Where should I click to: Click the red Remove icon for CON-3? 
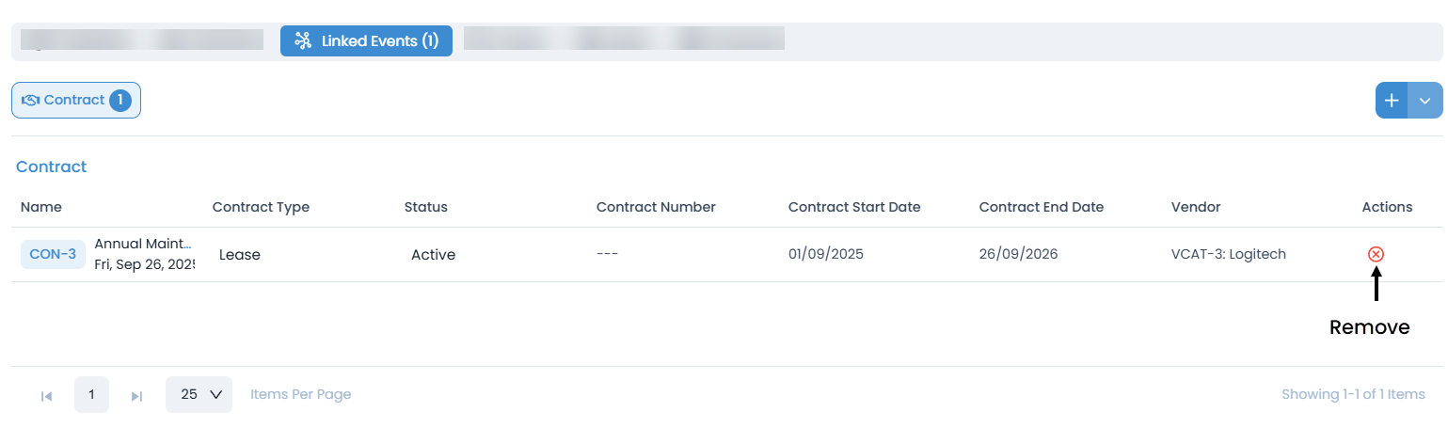pyautogui.click(x=1376, y=254)
